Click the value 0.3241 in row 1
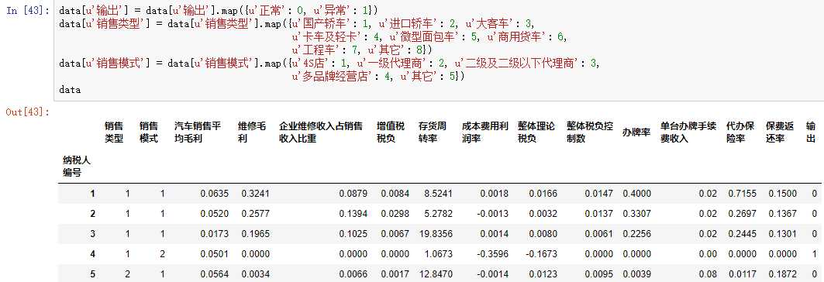 (x=255, y=194)
